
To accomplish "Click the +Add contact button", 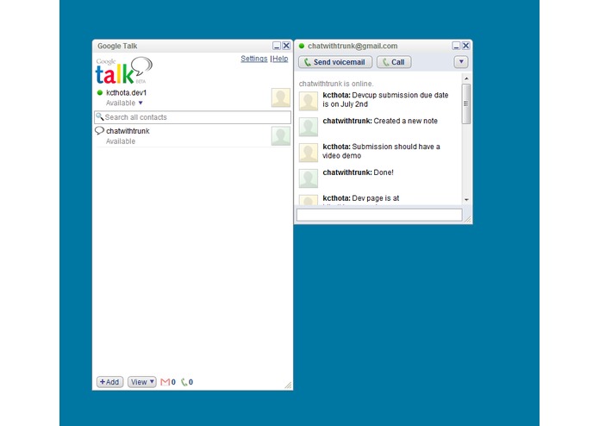I will pos(109,382).
